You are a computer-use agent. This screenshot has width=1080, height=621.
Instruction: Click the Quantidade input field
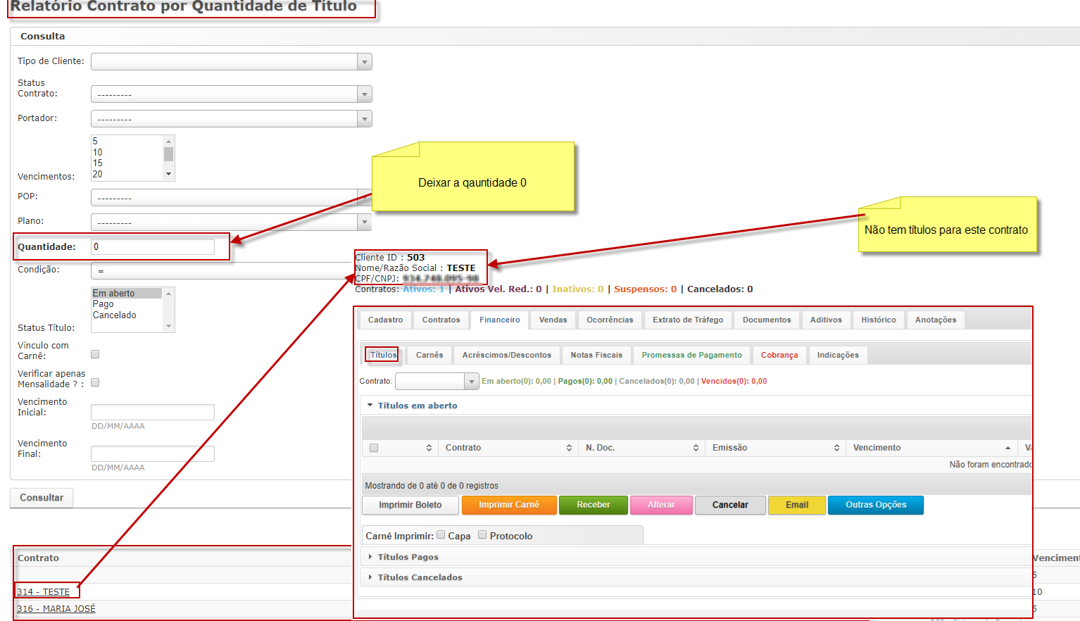click(153, 246)
